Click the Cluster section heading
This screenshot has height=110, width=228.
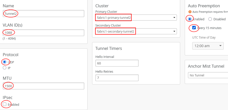(102, 6)
